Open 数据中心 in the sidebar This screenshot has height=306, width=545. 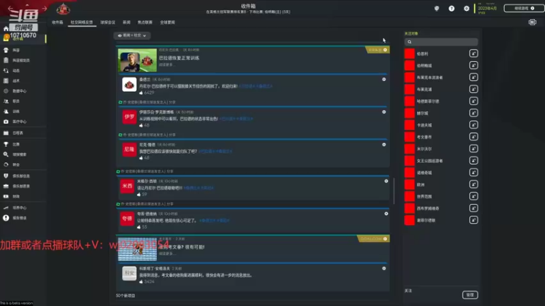[20, 91]
